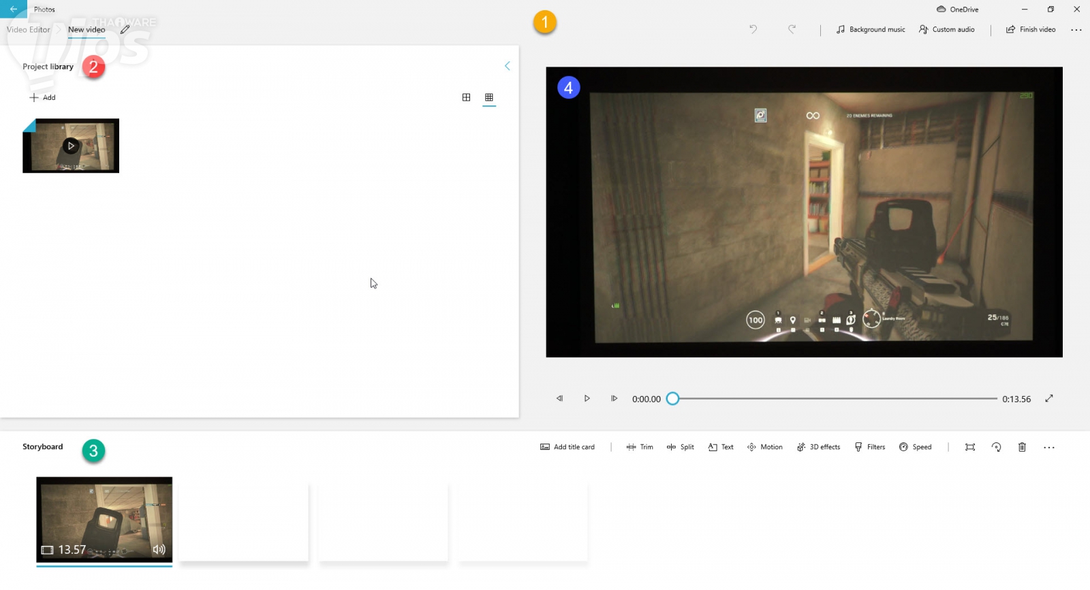This screenshot has width=1090, height=590.
Task: Minimize the Photos window
Action: pyautogui.click(x=1025, y=10)
